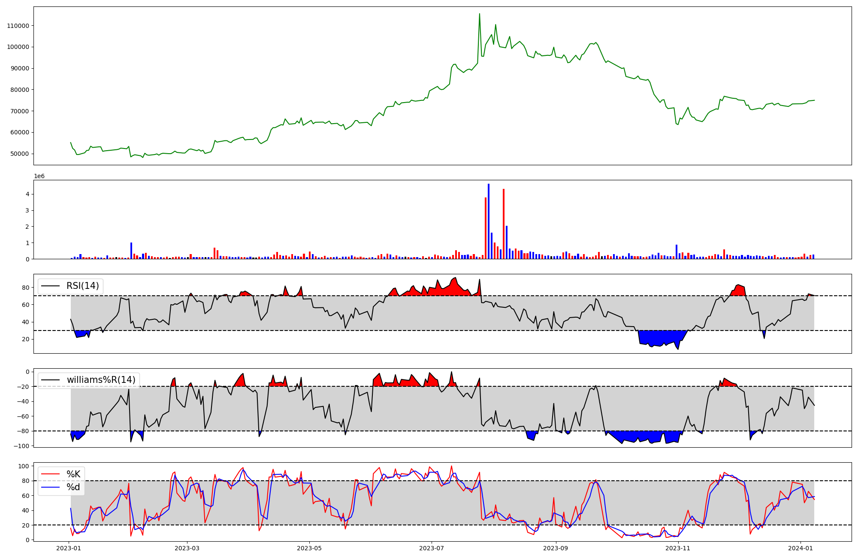Click the 2023-05 x-axis date label
The height and width of the screenshot is (558, 858).
coord(309,548)
